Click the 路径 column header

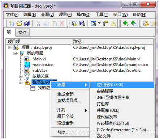[112, 42]
